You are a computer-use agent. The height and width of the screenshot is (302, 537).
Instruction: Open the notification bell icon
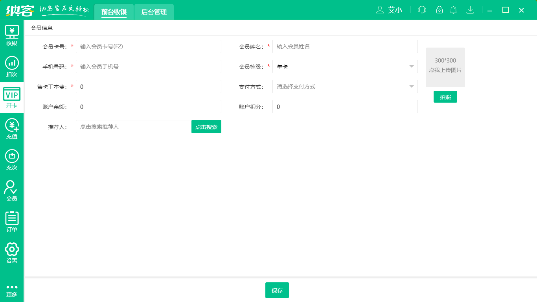pos(453,10)
